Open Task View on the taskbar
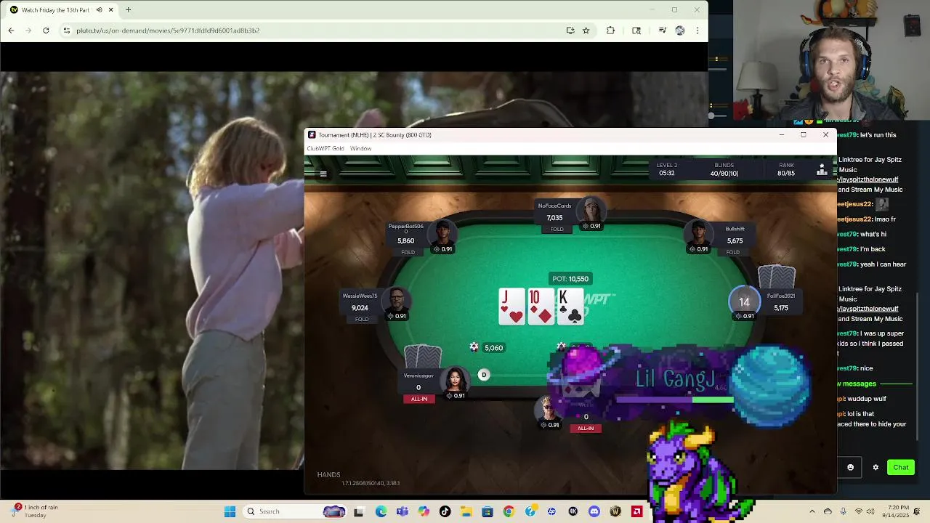The height and width of the screenshot is (523, 930). pyautogui.click(x=358, y=512)
